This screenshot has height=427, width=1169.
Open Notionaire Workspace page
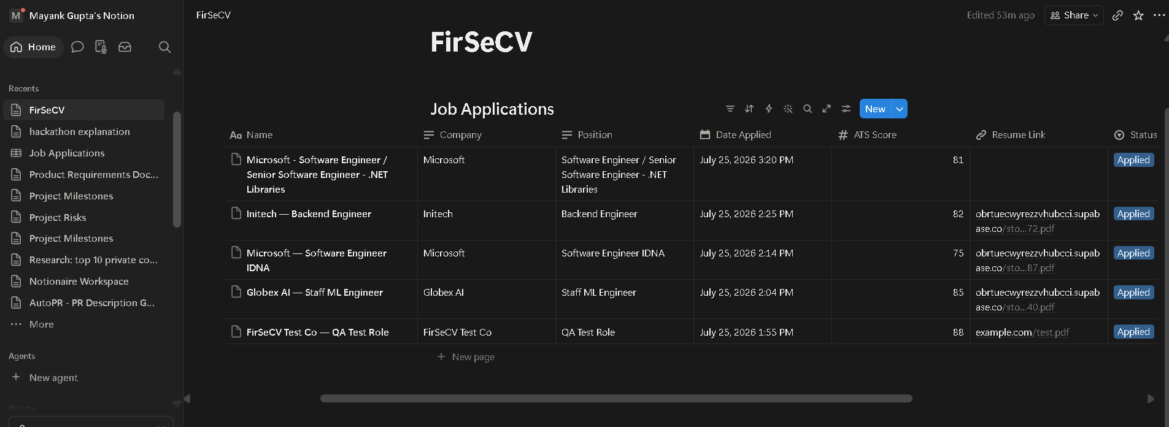tap(84, 281)
